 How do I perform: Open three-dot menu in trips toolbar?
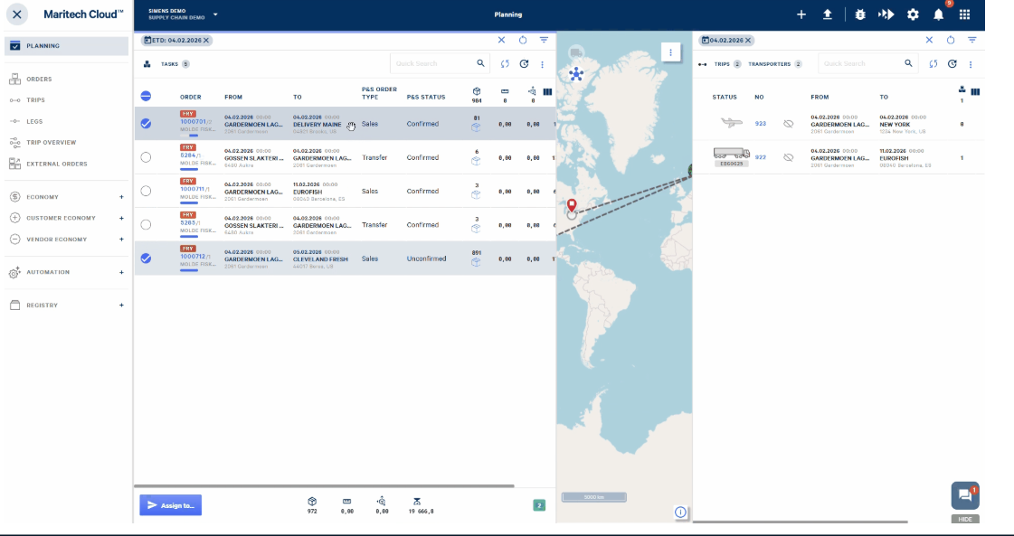tap(971, 64)
